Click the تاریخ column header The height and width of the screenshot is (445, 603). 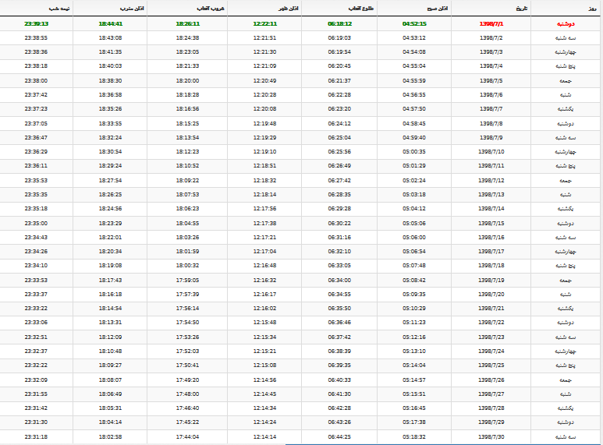tap(522, 9)
